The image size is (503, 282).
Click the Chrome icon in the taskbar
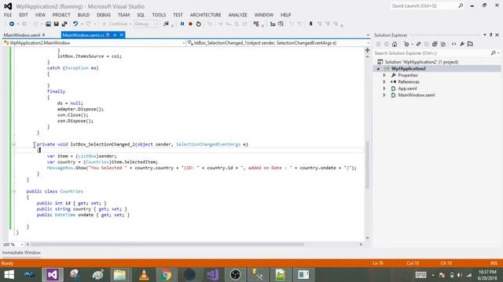pos(166,275)
